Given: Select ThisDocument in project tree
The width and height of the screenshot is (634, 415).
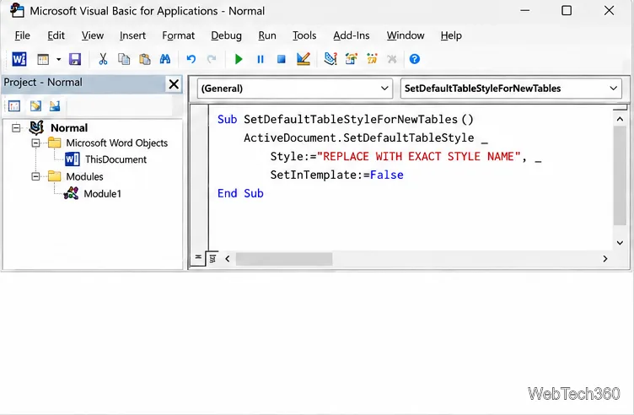Looking at the screenshot, I should tap(116, 159).
